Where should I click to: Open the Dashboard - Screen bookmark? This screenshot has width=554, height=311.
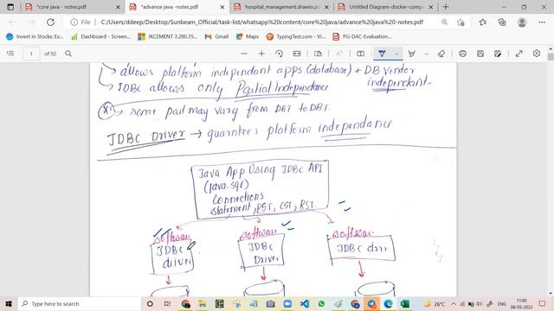[100, 36]
